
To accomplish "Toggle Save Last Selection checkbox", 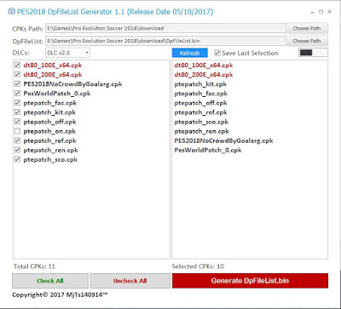I will pos(217,53).
